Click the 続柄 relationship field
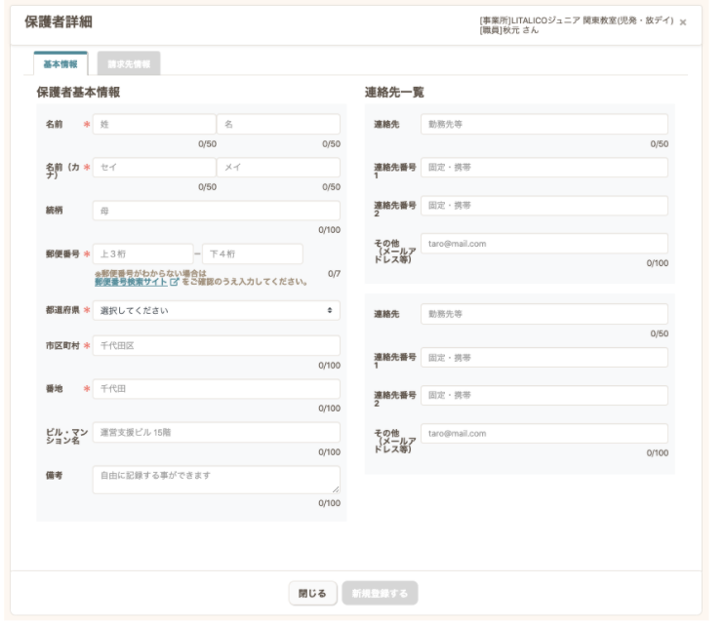Viewport: 725px width, 623px height. [x=217, y=212]
